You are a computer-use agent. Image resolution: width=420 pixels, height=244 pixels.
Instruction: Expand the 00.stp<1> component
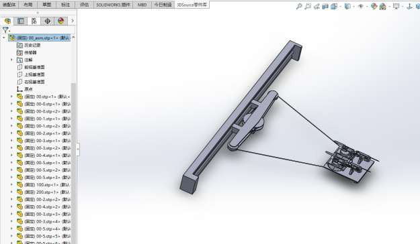tap(11, 97)
